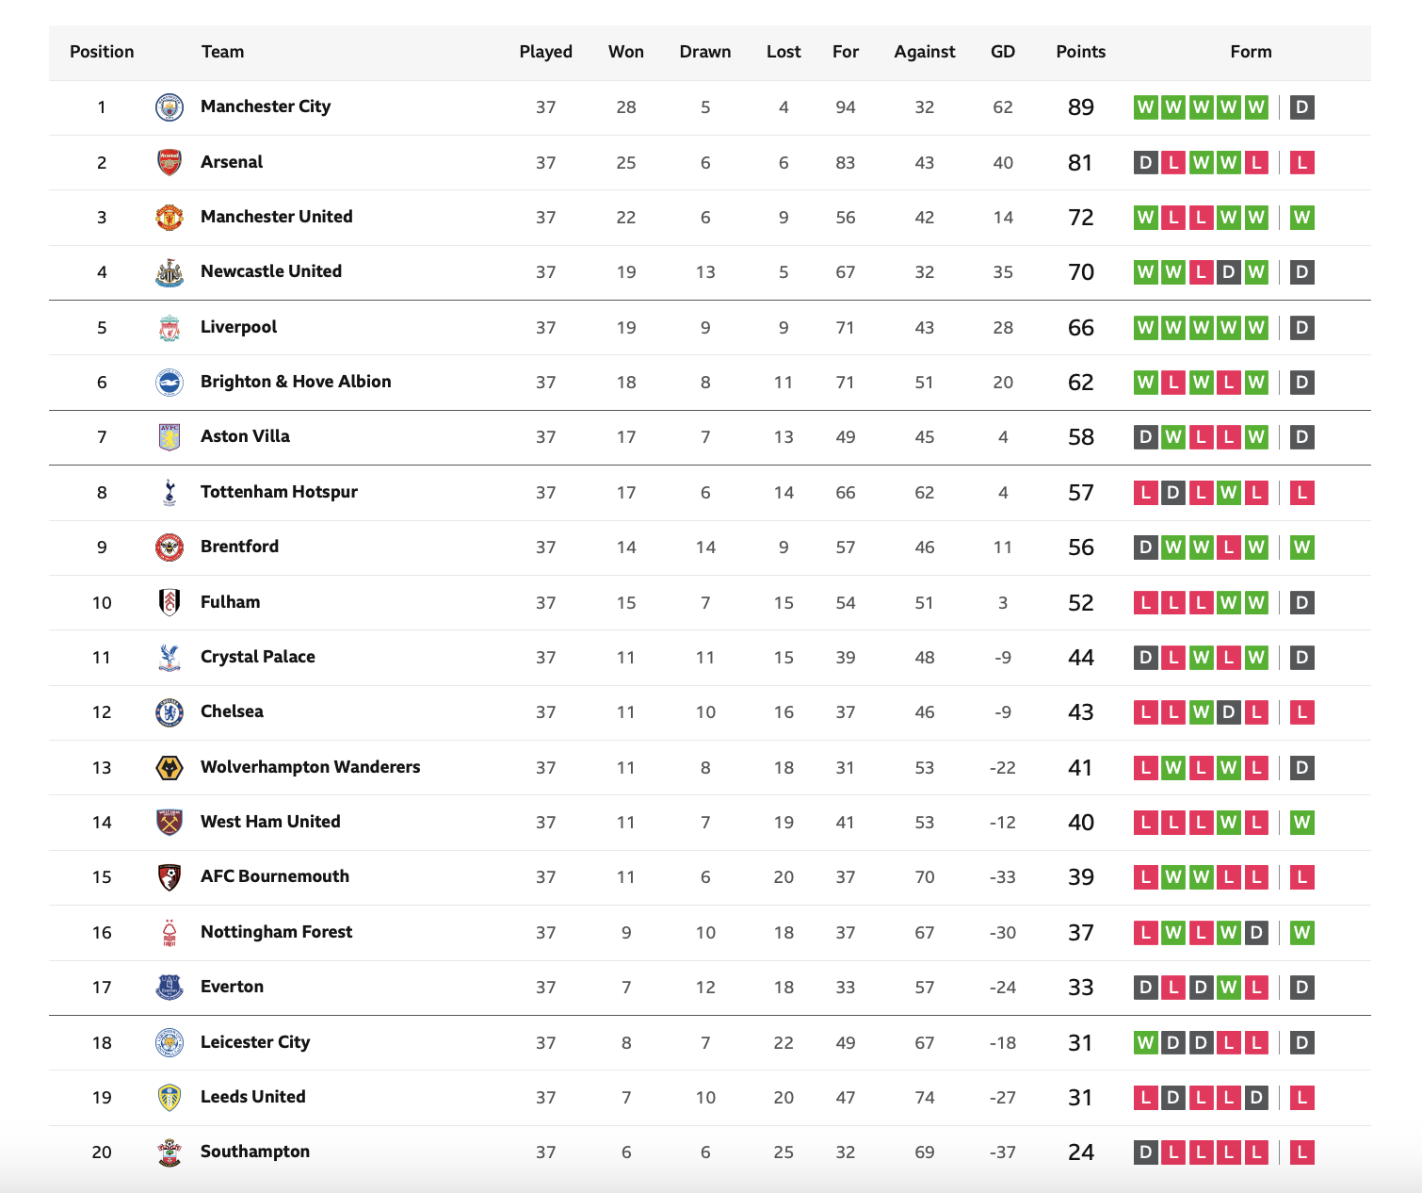Click the GD column header
1422x1193 pixels.
tap(1003, 52)
